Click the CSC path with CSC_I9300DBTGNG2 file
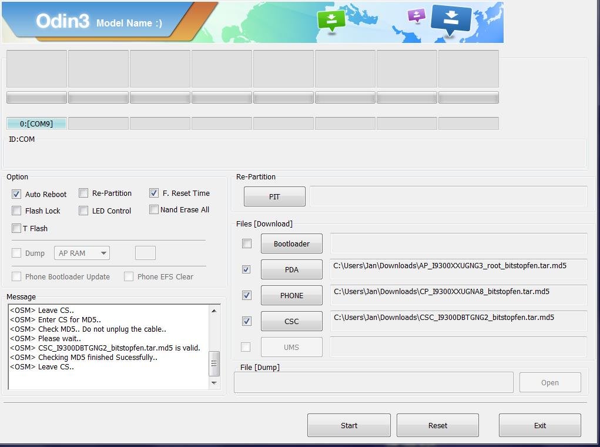 coord(458,321)
